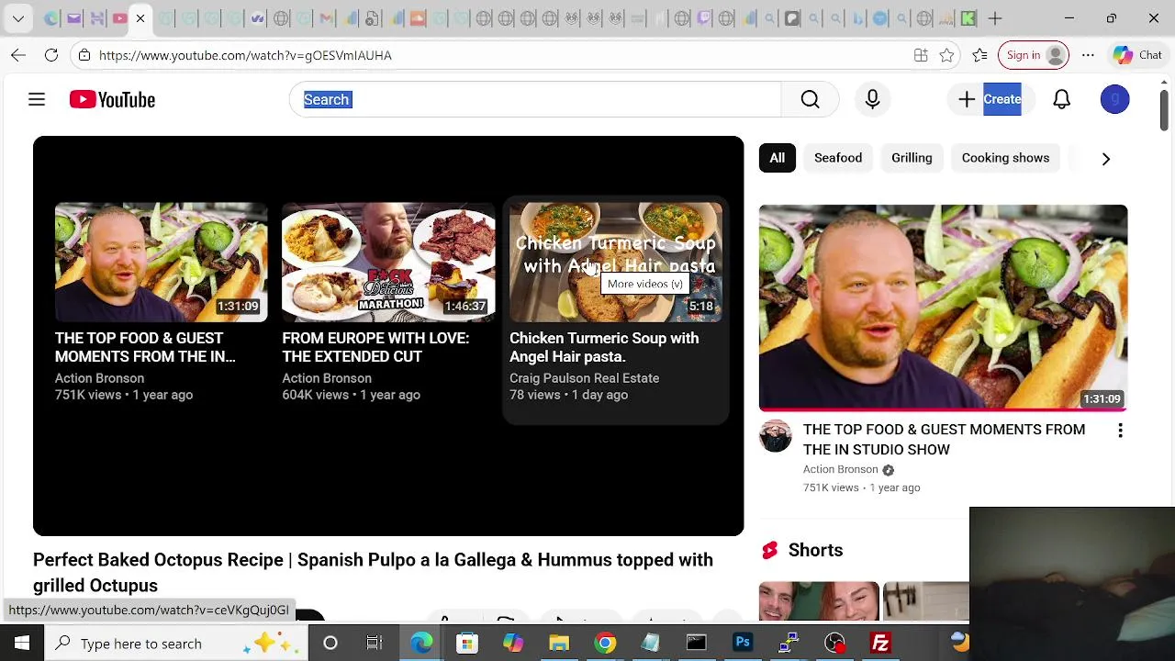Show more filter chips with arrow
Screen dimensions: 1175x661
tap(1105, 158)
